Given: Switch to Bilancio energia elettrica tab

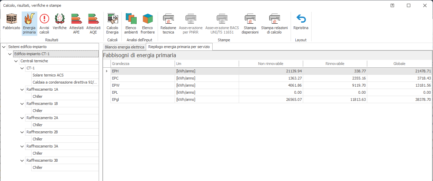Looking at the screenshot, I should pyautogui.click(x=124, y=47).
